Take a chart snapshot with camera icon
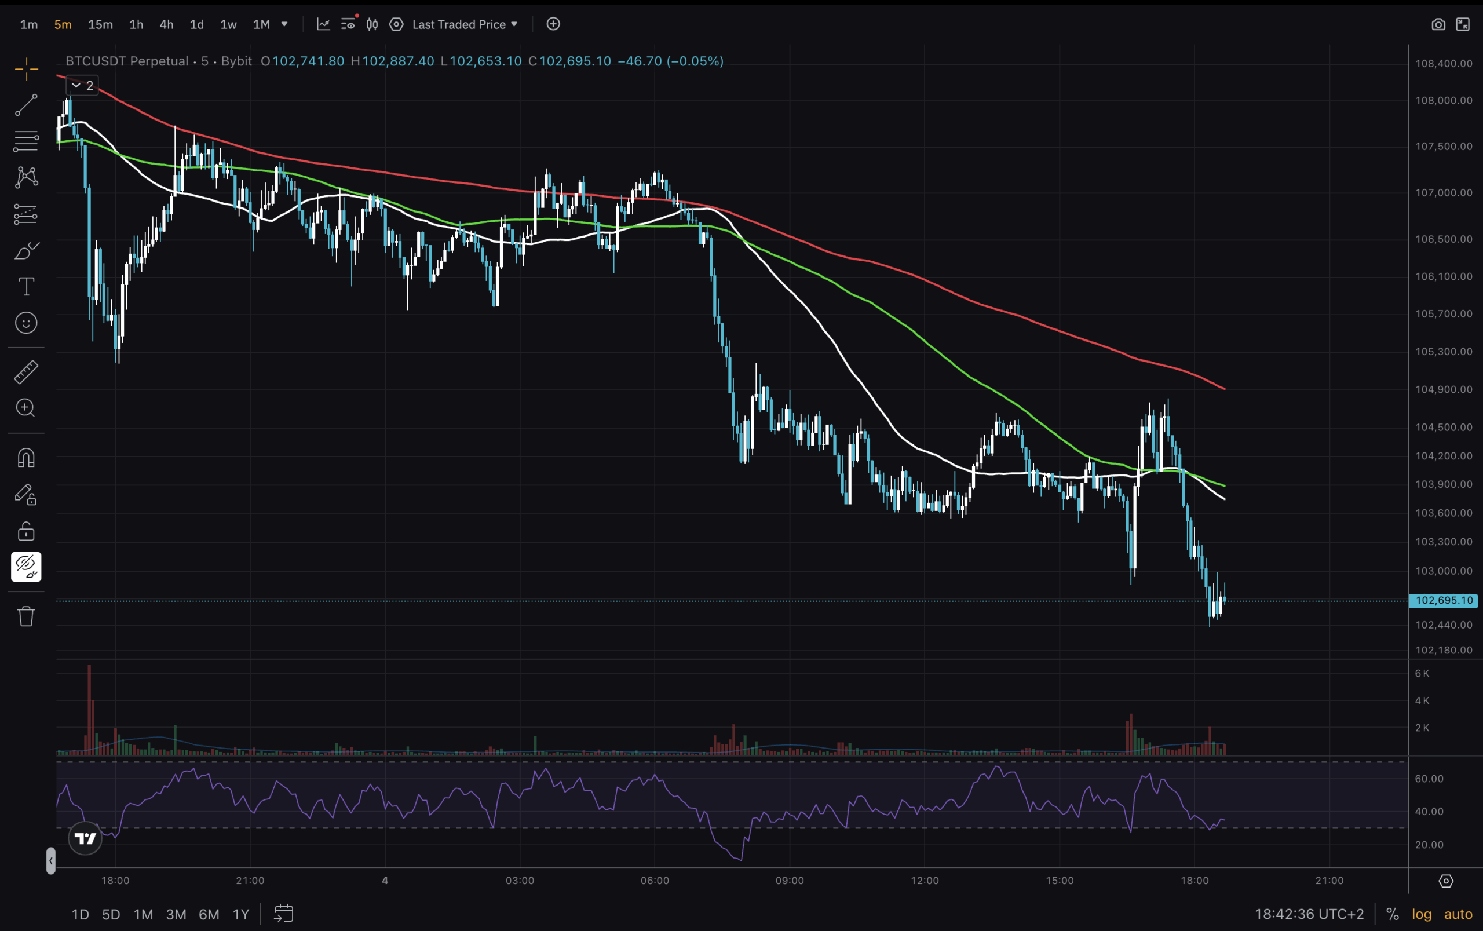The image size is (1483, 931). tap(1438, 25)
